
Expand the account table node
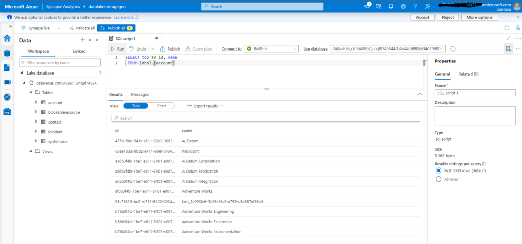36,102
